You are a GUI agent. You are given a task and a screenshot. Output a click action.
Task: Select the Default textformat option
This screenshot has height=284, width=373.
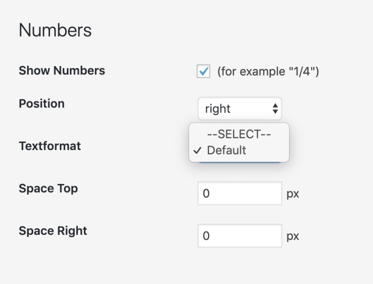coord(227,150)
